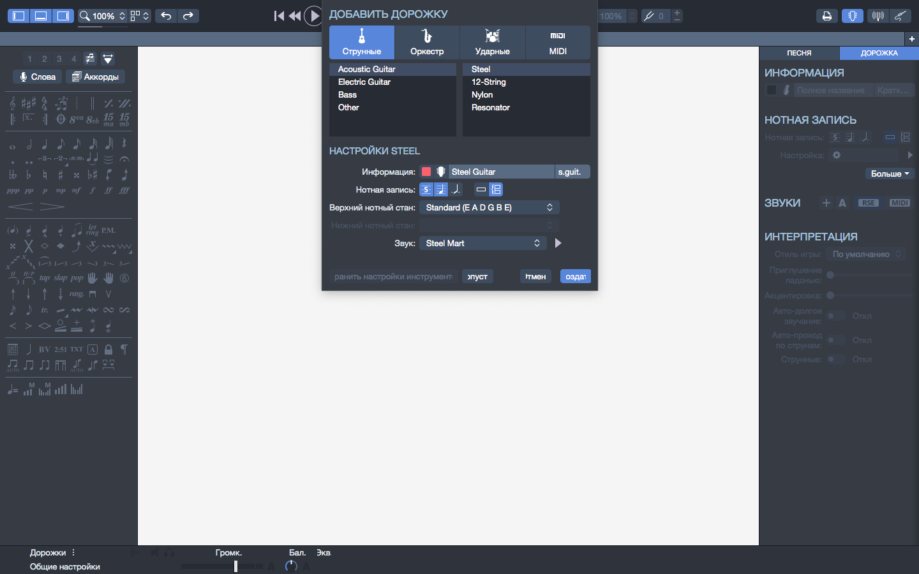Click the Аккорды button

point(95,77)
